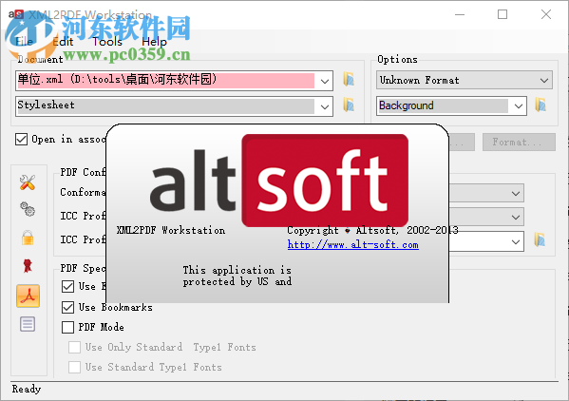Open the gears settings sidebar icon
This screenshot has width=569, height=401.
pyautogui.click(x=28, y=209)
